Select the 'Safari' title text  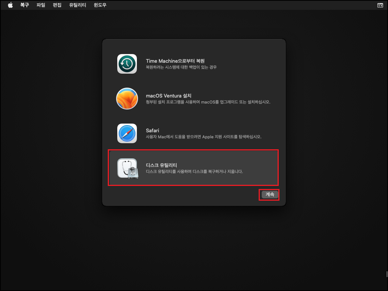tap(152, 130)
